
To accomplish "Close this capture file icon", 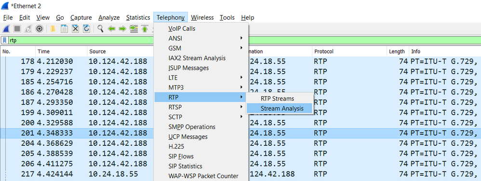I will [76, 29].
